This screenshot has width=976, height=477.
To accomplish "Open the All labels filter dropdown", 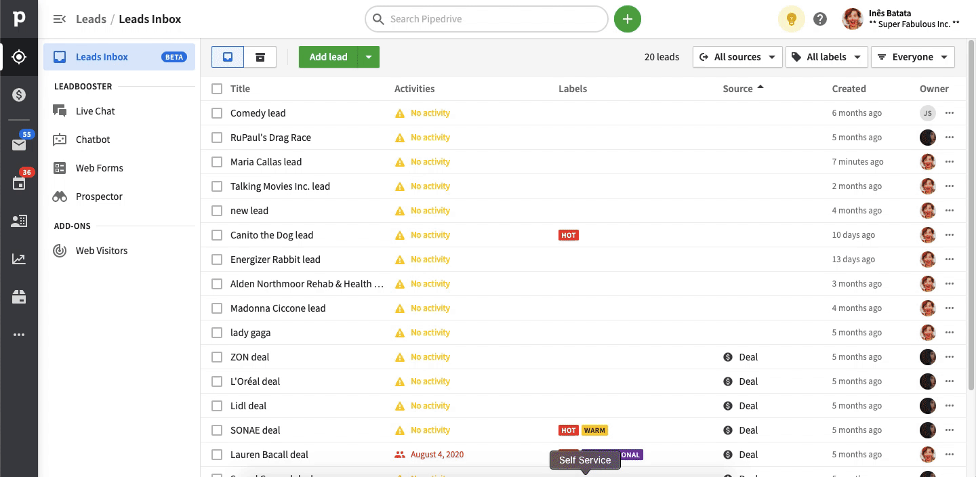I will (827, 57).
